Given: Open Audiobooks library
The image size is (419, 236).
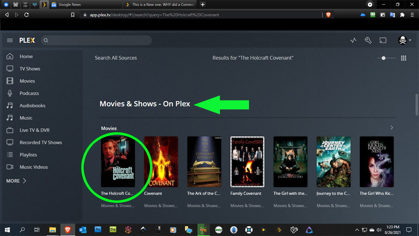Looking at the screenshot, I should [x=32, y=106].
